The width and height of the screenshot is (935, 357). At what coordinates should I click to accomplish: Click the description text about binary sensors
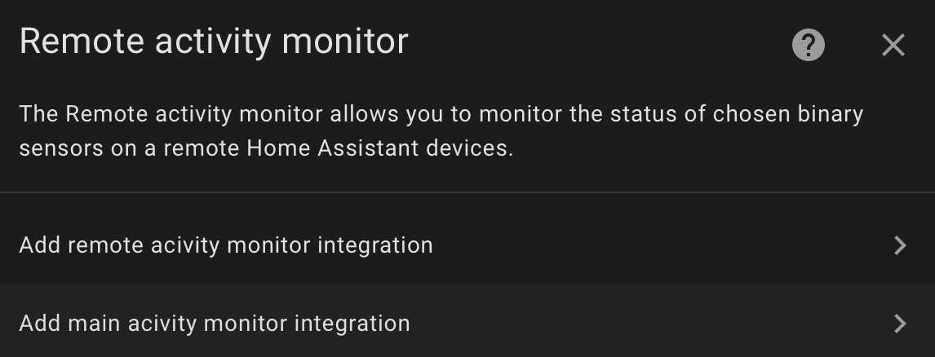tap(441, 130)
